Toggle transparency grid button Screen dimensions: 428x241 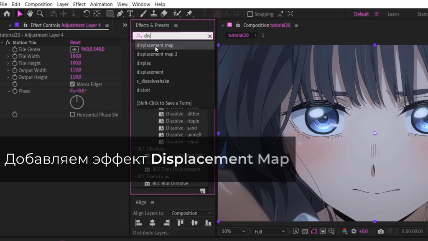pyautogui.click(x=305, y=231)
